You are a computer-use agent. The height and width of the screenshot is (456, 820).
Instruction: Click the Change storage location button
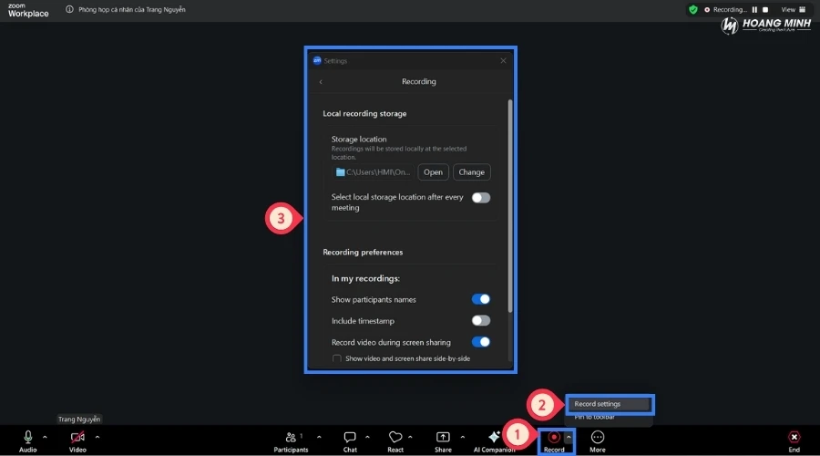tap(471, 172)
